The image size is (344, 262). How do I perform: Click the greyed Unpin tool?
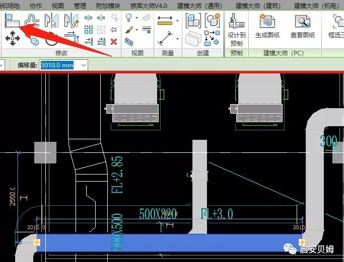[114, 18]
